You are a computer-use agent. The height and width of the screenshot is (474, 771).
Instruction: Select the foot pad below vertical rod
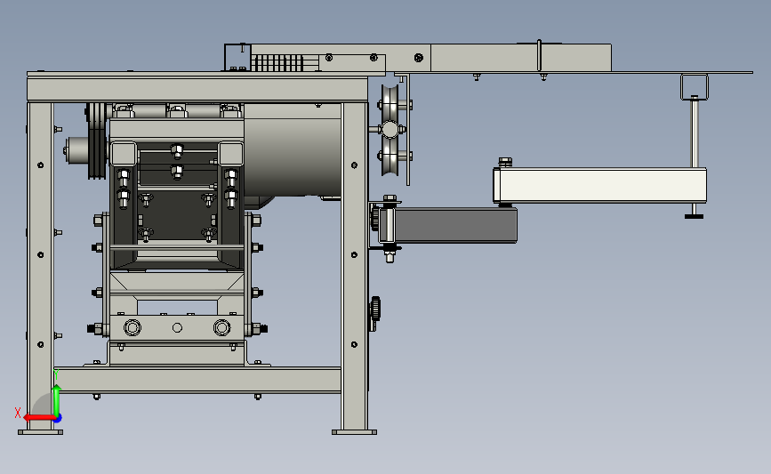694,216
